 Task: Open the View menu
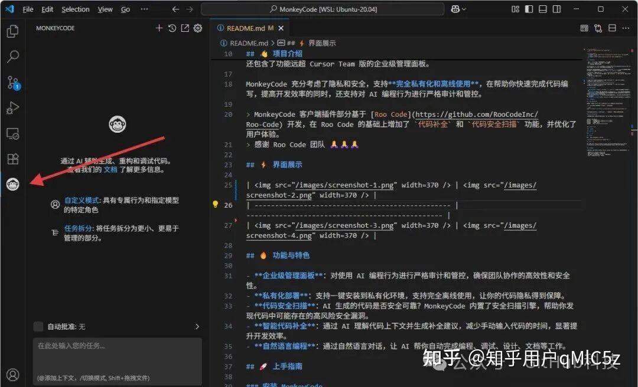coord(105,9)
